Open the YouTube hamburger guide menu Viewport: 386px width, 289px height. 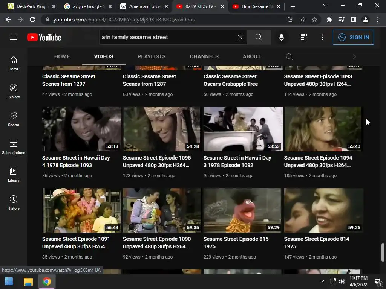[x=14, y=37]
